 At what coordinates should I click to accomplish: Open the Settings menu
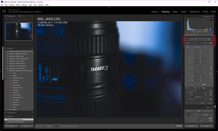pyautogui.click(x=24, y=5)
